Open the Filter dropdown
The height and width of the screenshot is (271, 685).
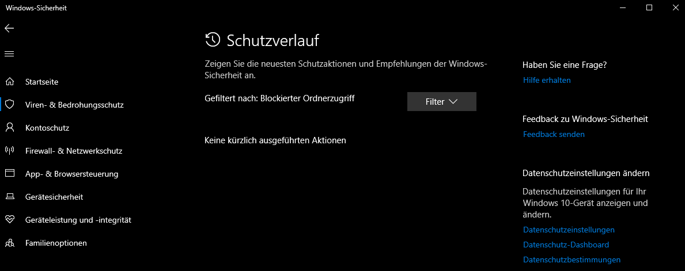pos(442,102)
